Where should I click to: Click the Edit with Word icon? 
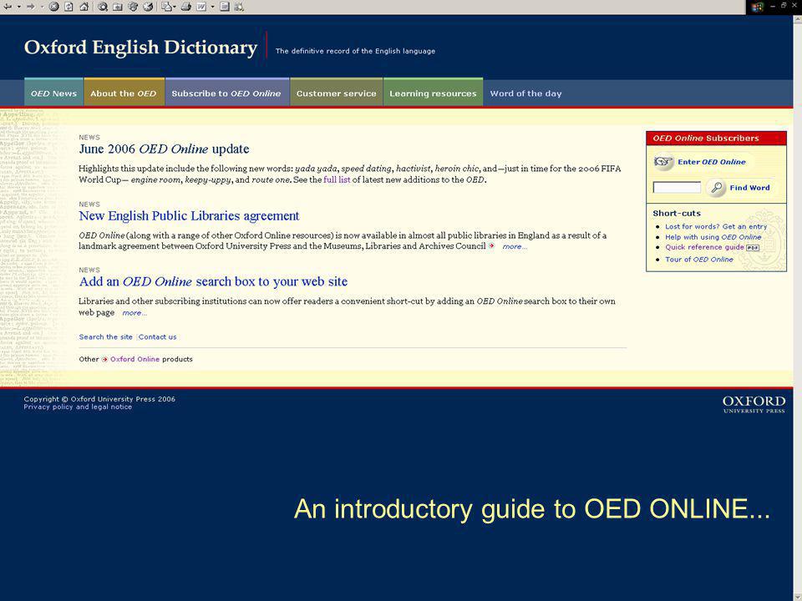click(x=201, y=7)
